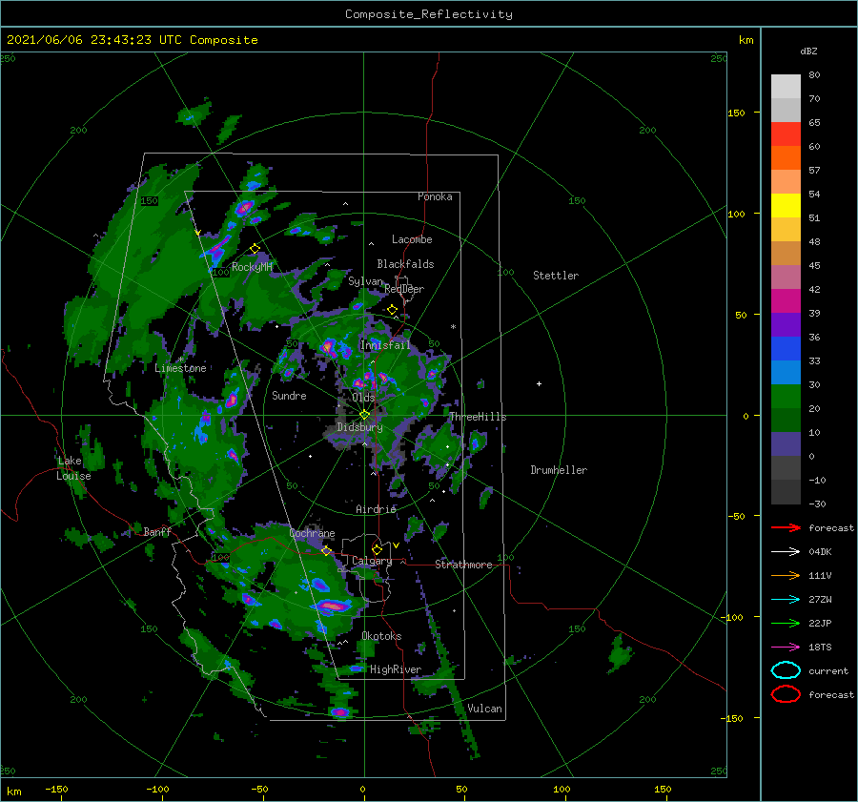Click the Didsbury label
This screenshot has height=802, width=858.
(x=359, y=427)
